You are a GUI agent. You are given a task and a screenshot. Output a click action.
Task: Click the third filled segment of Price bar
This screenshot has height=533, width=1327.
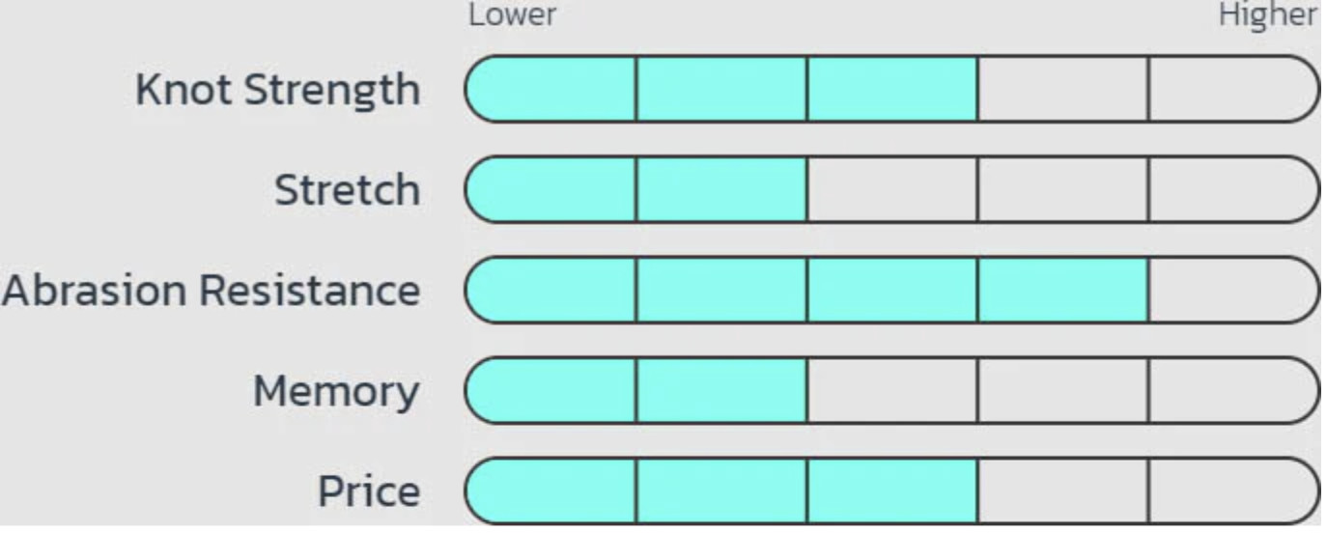pos(891,491)
